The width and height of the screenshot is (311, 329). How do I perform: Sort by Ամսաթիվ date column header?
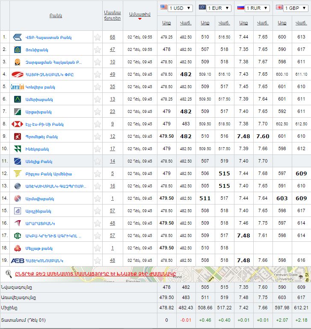(139, 14)
